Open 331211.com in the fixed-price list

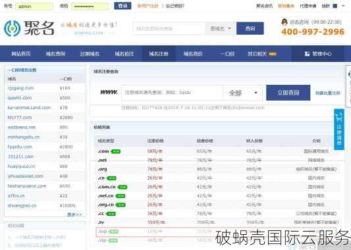(x=20, y=157)
